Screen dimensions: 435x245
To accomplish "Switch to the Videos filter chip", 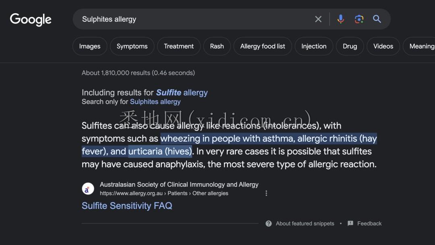I will tap(383, 46).
